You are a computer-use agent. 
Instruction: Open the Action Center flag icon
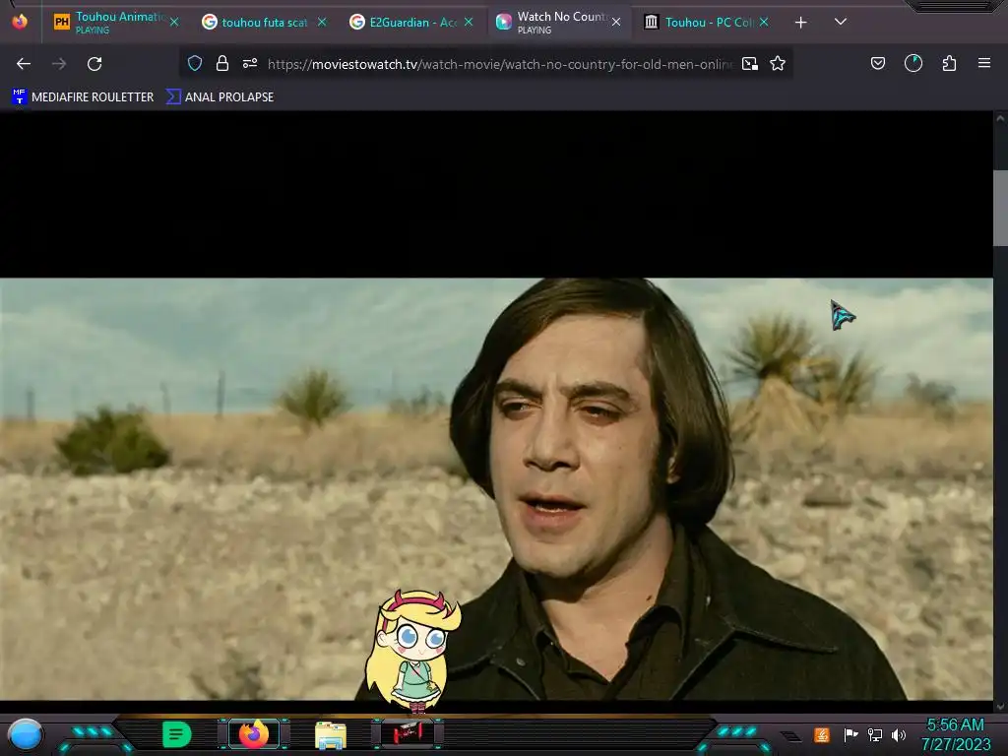850,734
